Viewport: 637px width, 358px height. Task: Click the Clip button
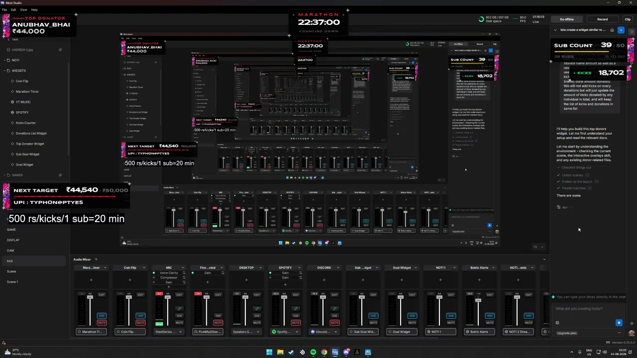click(628, 19)
